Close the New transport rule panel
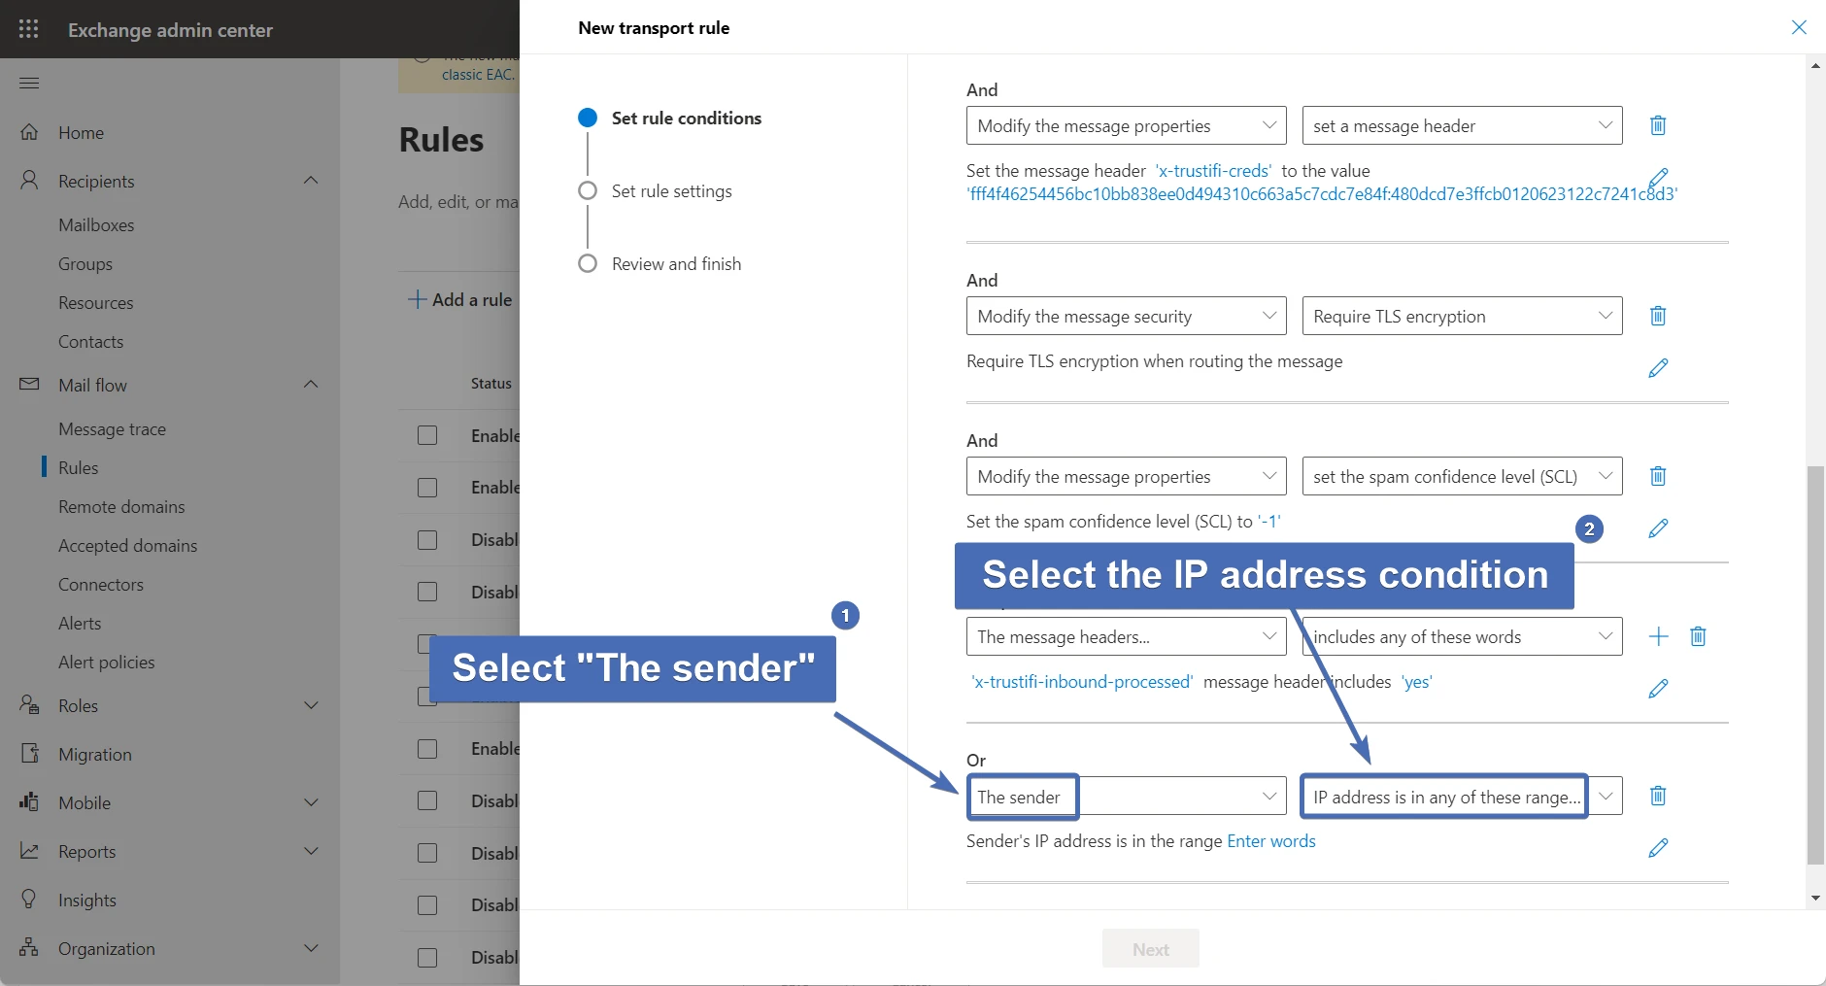The height and width of the screenshot is (986, 1826). point(1799,27)
